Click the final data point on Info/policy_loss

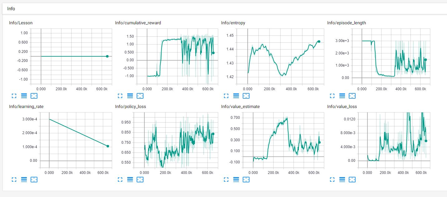click(x=213, y=134)
